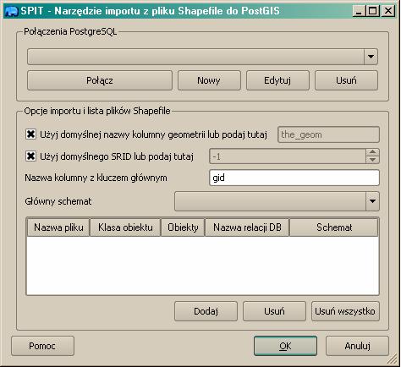Click Usuń wszystko to remove all files
This screenshot has width=401, height=367.
pyautogui.click(x=345, y=311)
